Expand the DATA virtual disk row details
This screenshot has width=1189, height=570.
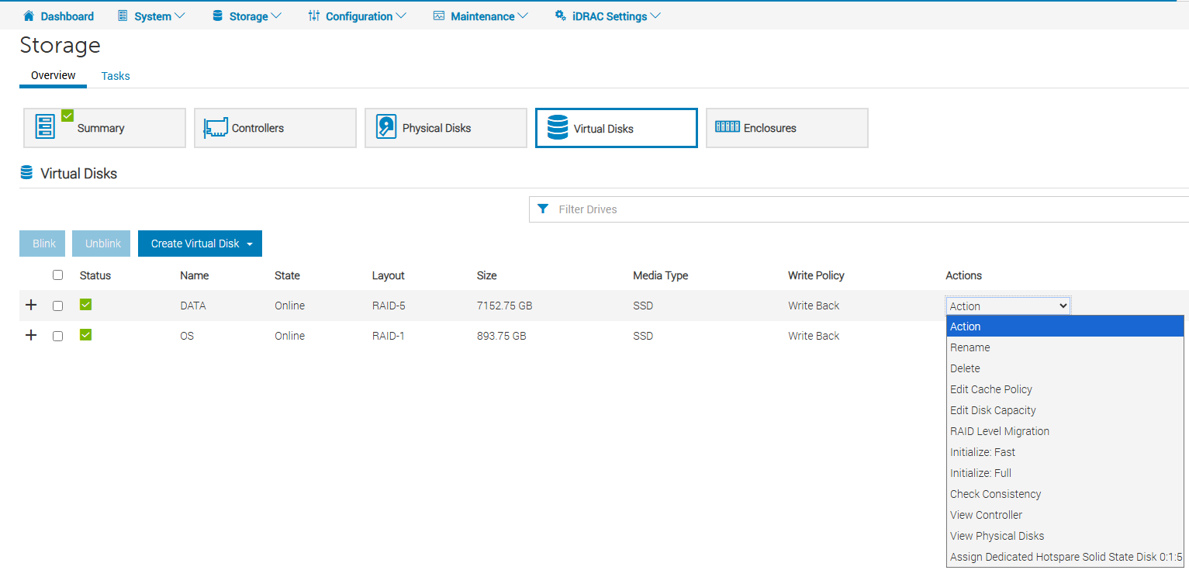[x=31, y=306]
